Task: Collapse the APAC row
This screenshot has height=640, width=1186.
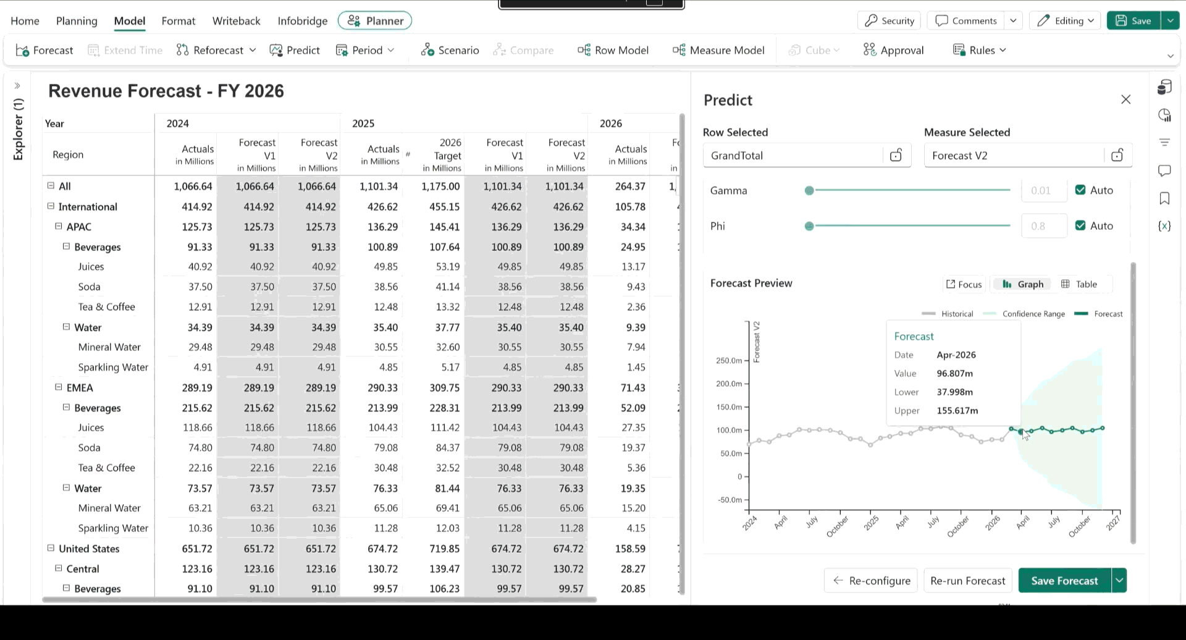Action: [59, 226]
